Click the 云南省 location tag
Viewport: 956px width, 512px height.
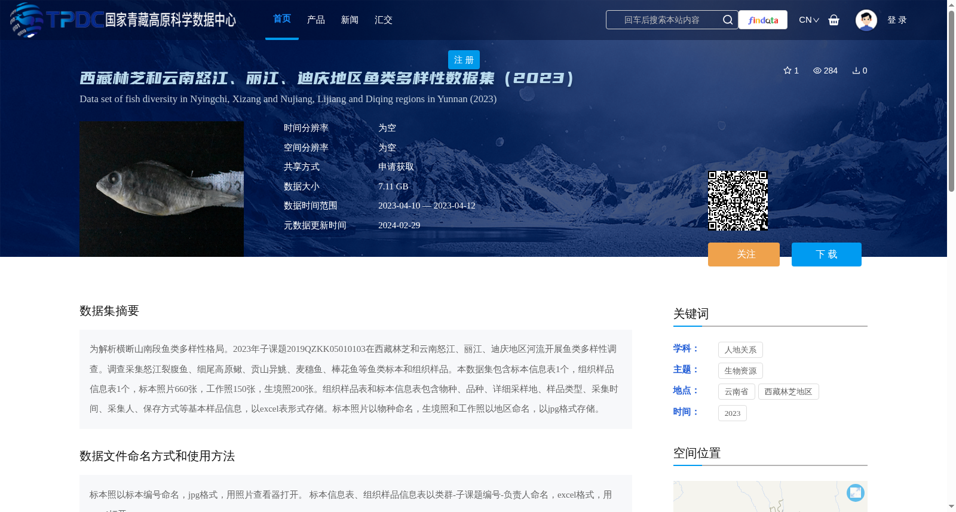click(736, 391)
